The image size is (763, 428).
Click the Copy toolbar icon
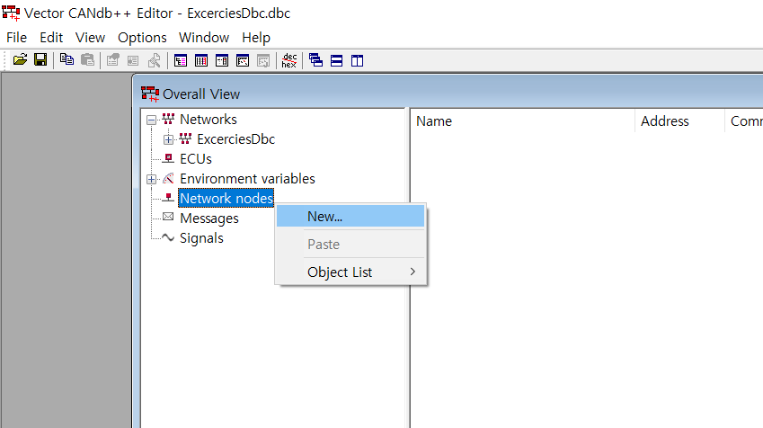click(67, 60)
